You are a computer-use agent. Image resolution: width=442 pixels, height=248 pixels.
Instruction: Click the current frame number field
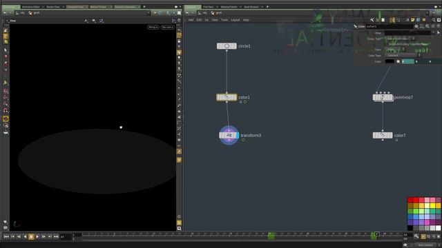[x=66, y=237]
